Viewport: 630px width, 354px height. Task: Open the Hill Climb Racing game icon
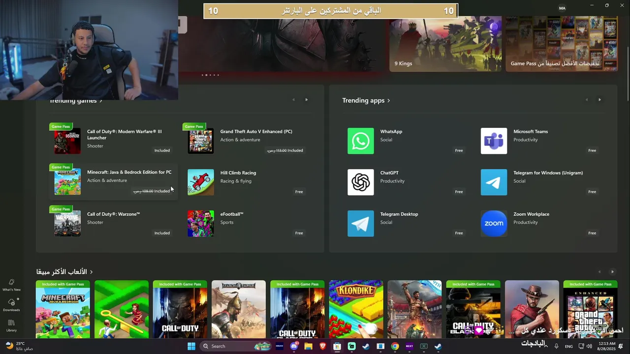coord(201,182)
